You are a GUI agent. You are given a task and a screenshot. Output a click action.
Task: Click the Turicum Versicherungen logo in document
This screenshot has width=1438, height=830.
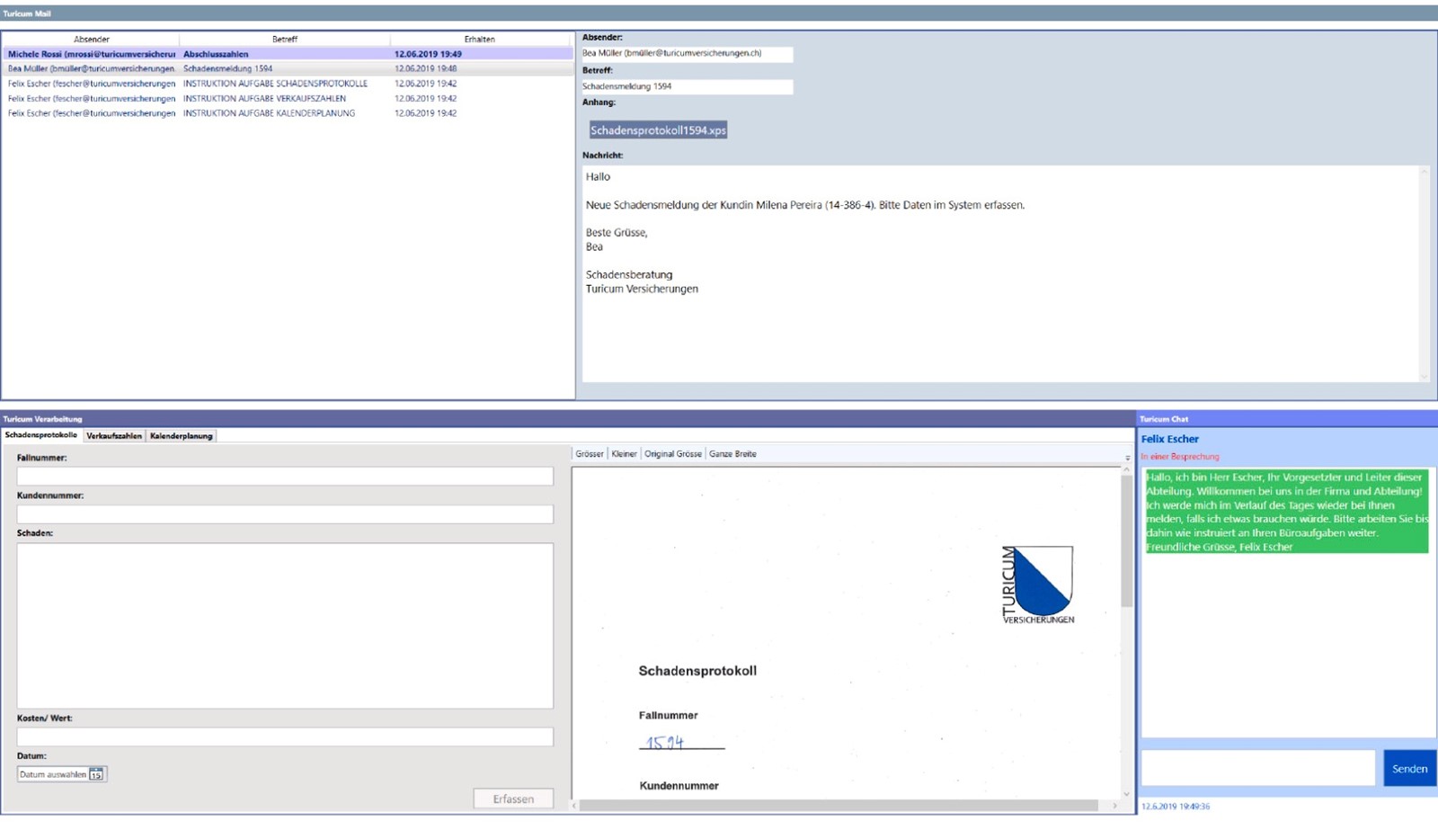1038,585
